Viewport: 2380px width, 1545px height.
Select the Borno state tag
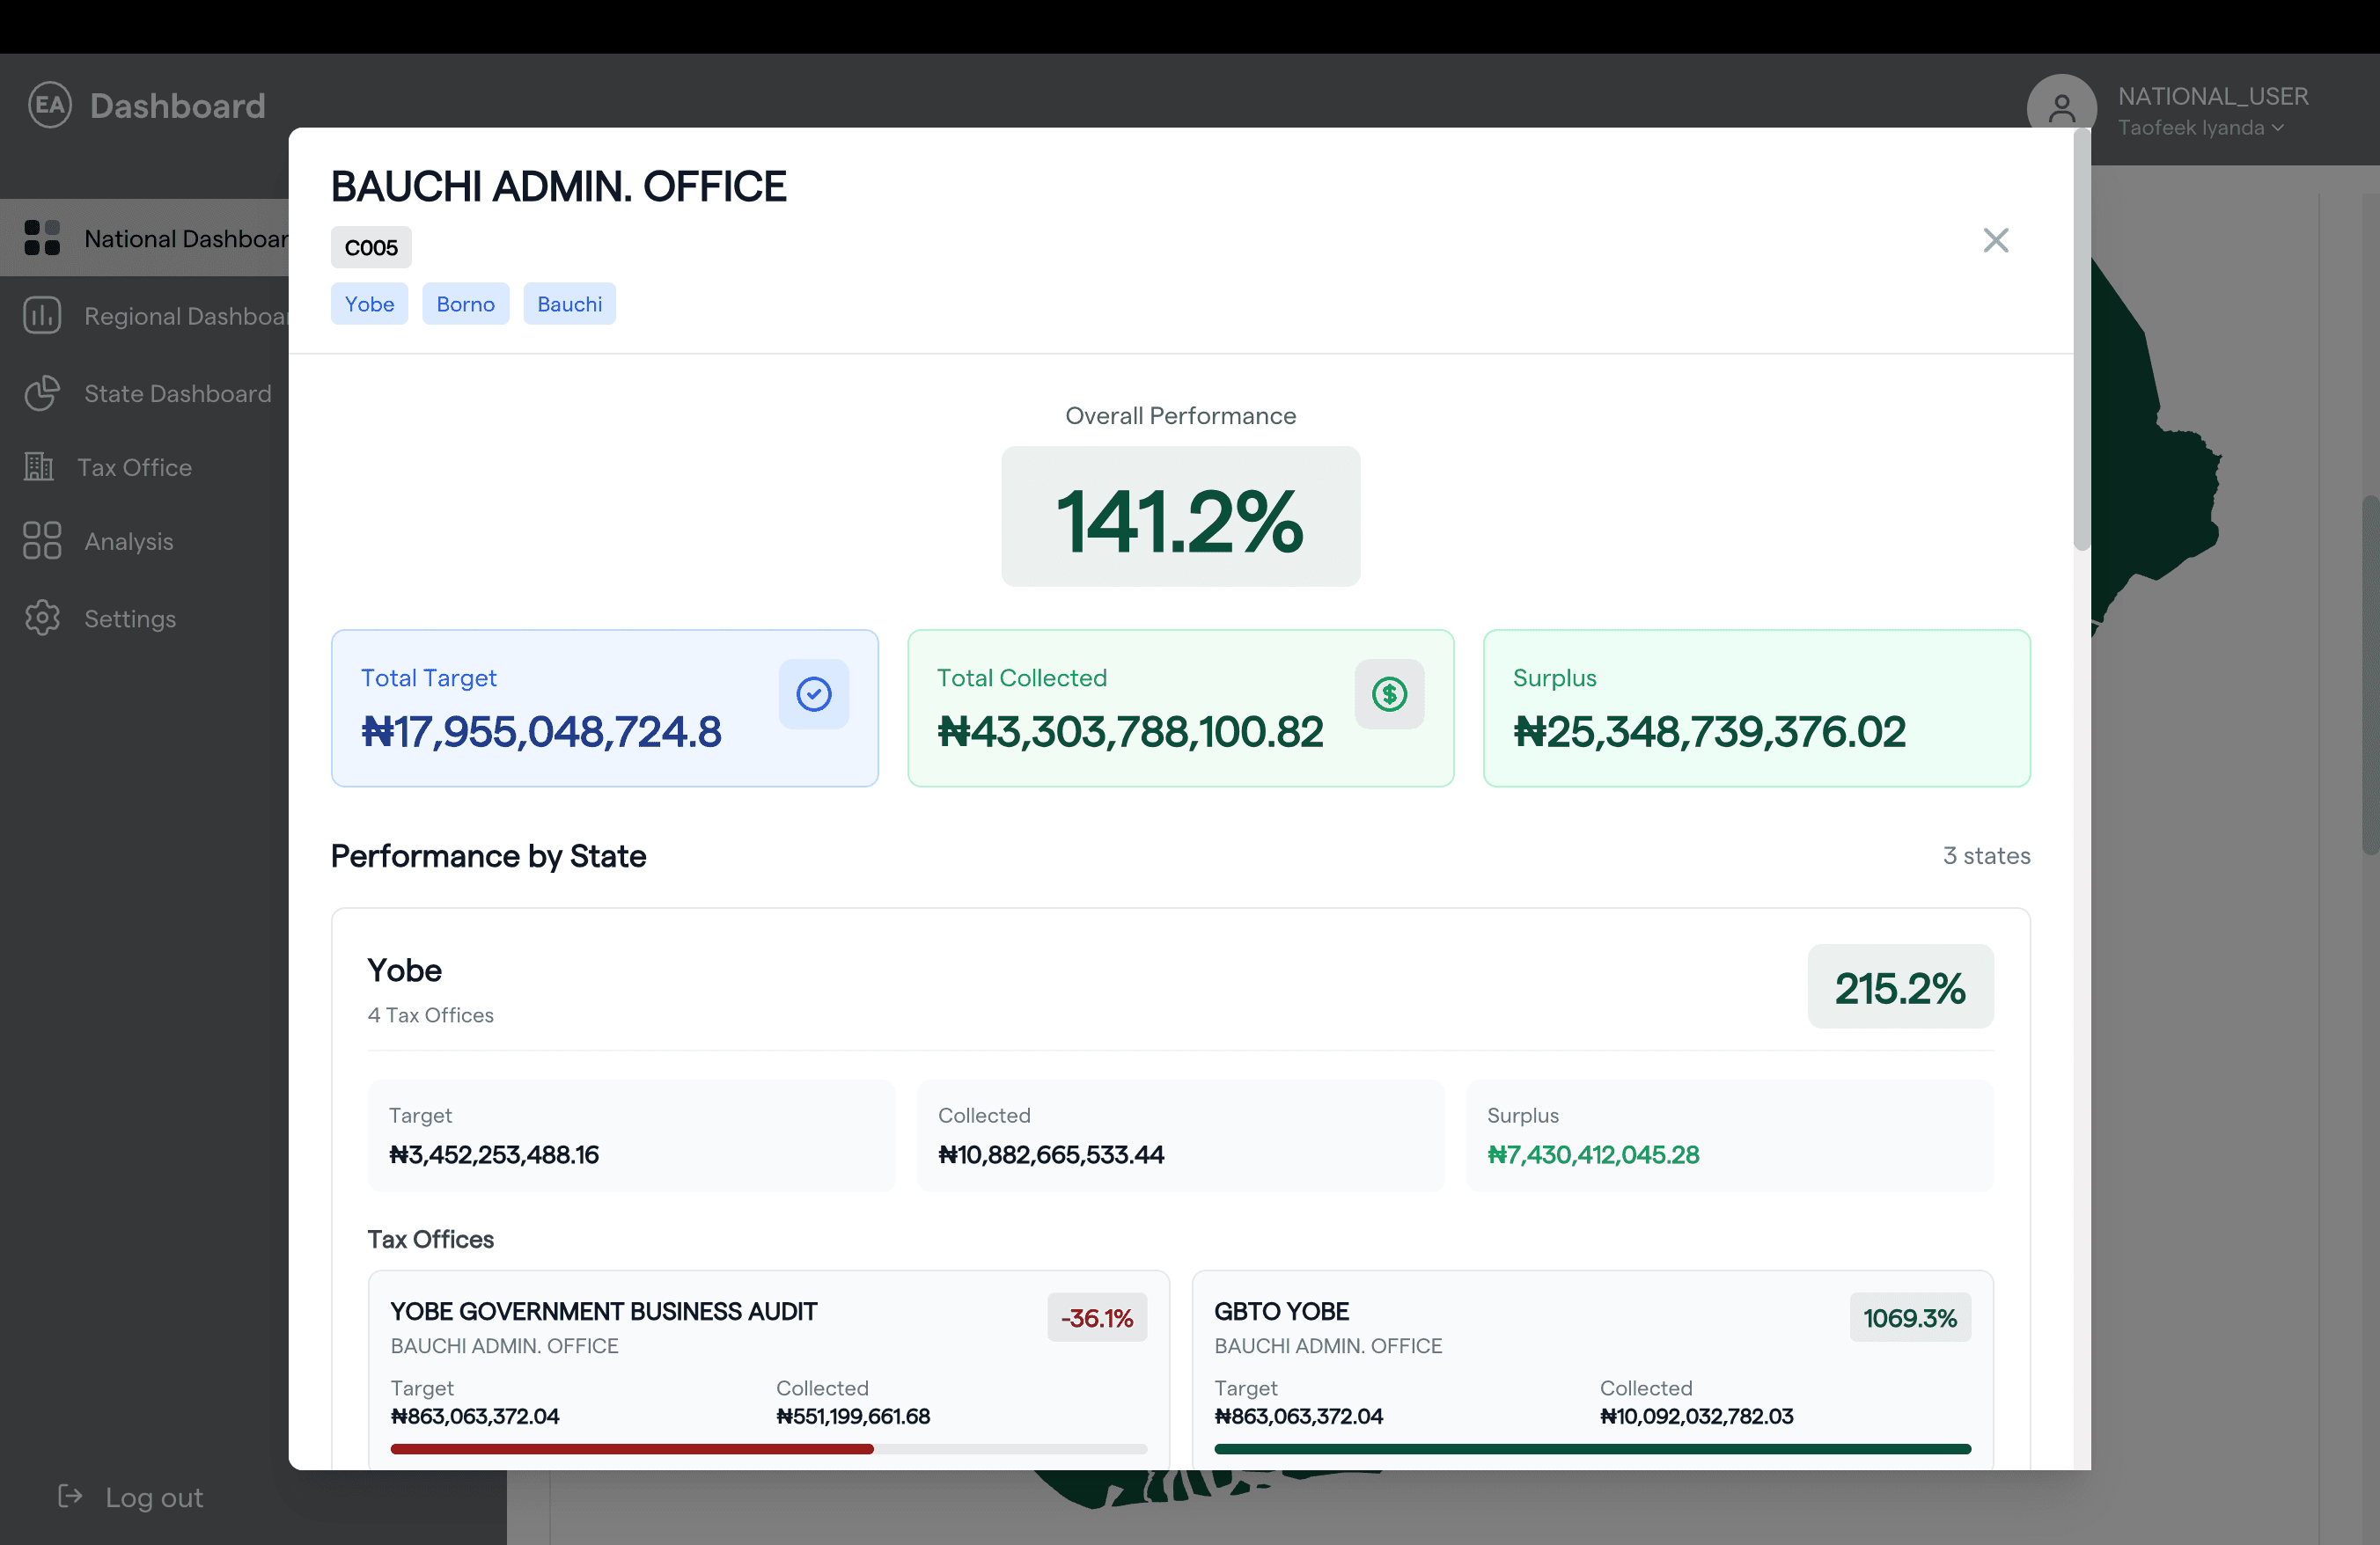tap(465, 304)
